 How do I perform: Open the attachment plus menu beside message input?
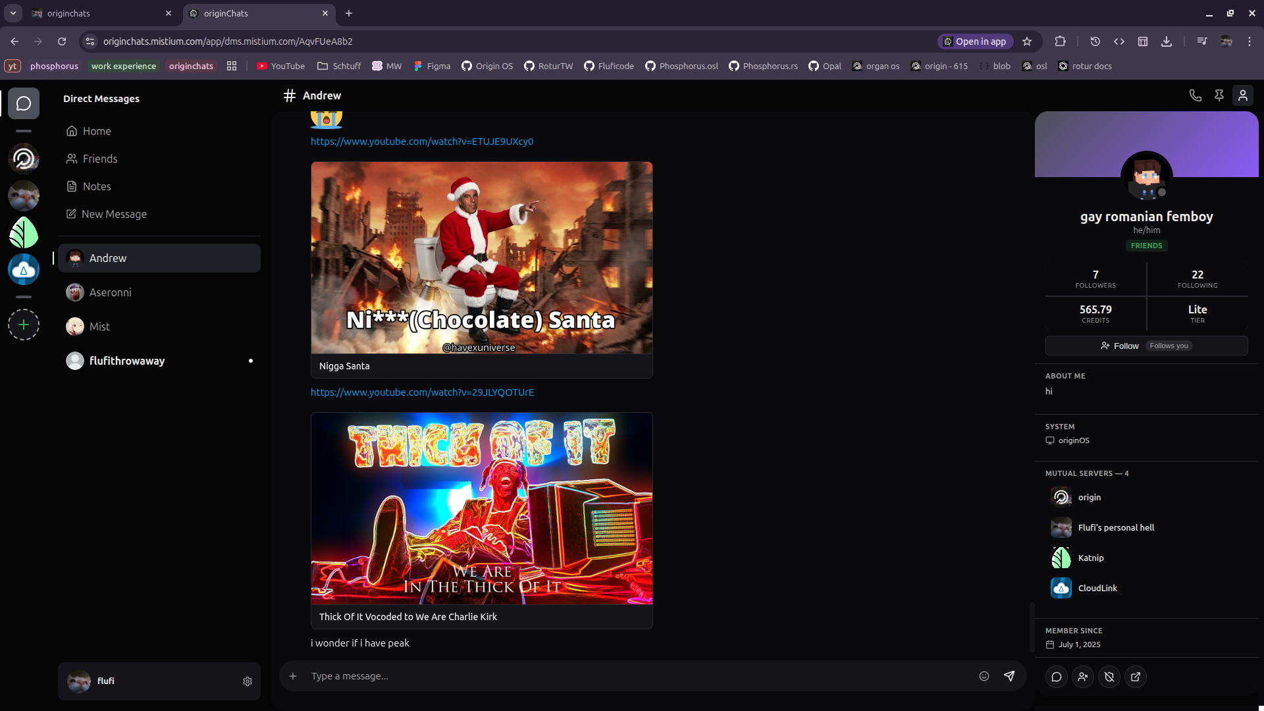(293, 676)
